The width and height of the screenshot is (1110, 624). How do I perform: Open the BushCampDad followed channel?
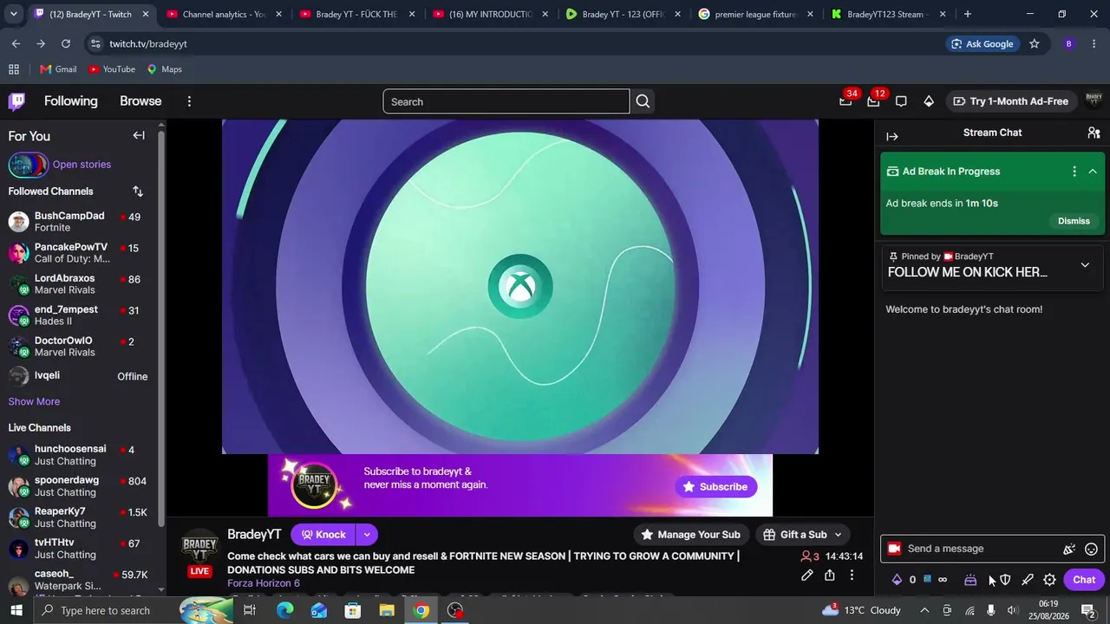pos(79,222)
